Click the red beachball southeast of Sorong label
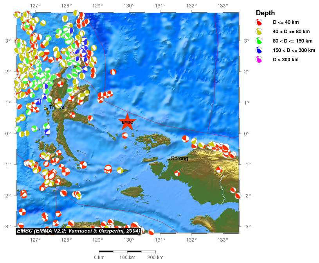Screen dimensions: 319x263 point(177,173)
